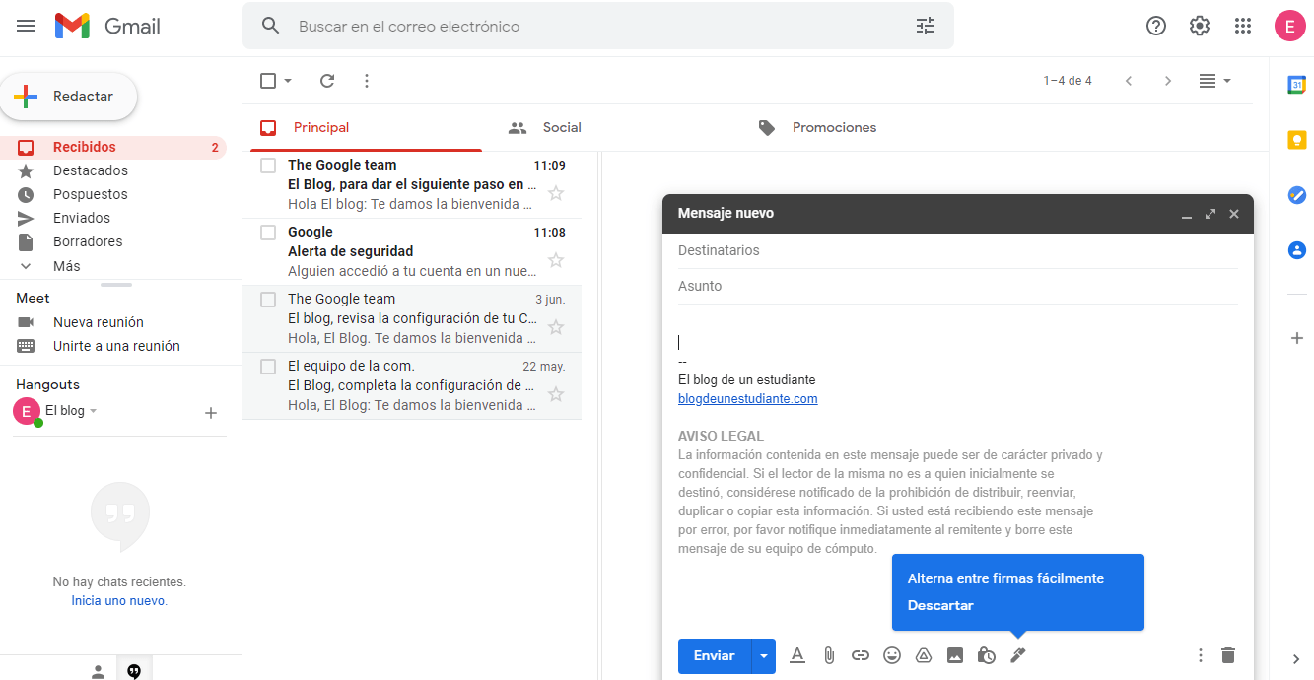Open the signature pen icon
1314x680 pixels.
tap(1017, 655)
